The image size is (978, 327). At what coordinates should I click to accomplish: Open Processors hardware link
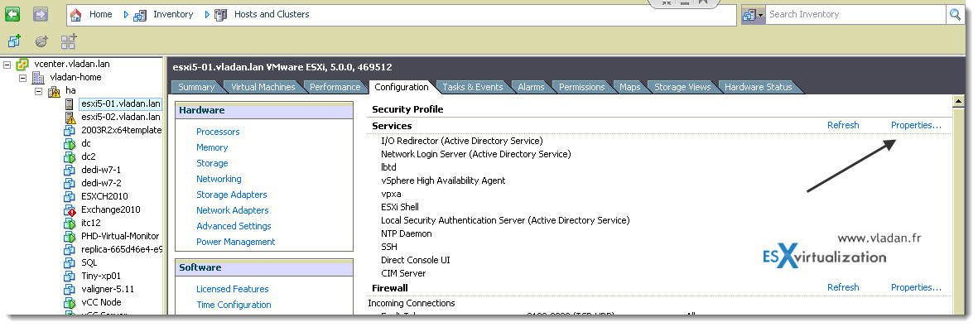click(x=218, y=132)
